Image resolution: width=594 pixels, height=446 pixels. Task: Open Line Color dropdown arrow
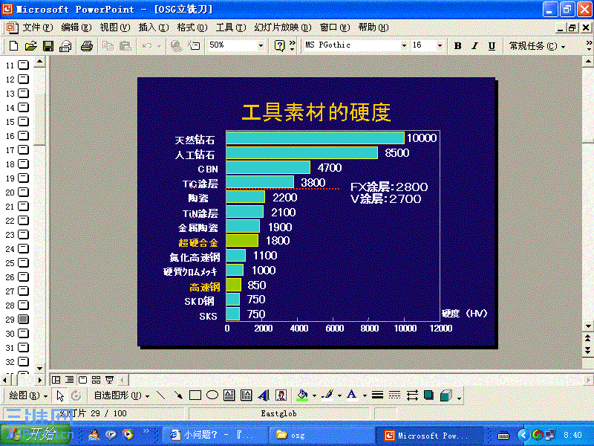pyautogui.click(x=339, y=395)
